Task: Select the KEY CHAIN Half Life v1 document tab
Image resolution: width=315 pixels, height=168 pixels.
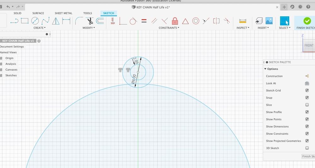Action: (x=151, y=7)
